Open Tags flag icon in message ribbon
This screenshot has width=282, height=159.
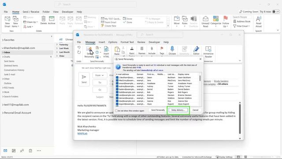point(162,49)
